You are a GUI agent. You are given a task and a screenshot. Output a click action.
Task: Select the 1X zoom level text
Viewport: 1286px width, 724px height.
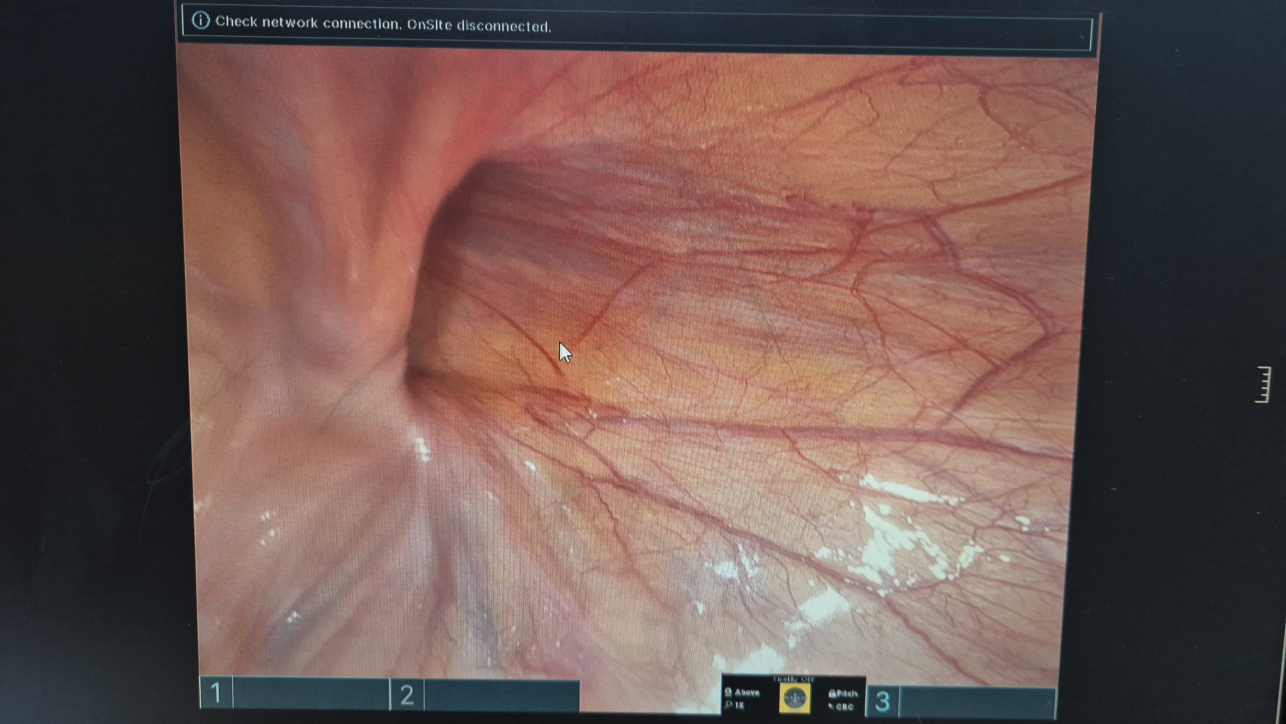pyautogui.click(x=740, y=706)
